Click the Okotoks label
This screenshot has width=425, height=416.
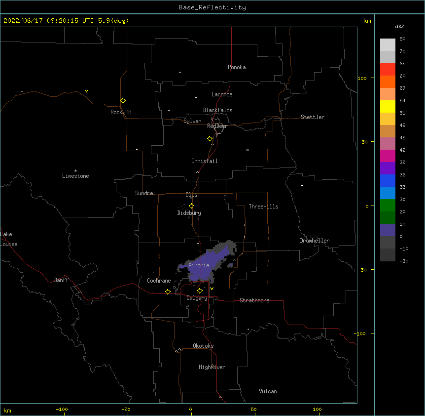203,346
